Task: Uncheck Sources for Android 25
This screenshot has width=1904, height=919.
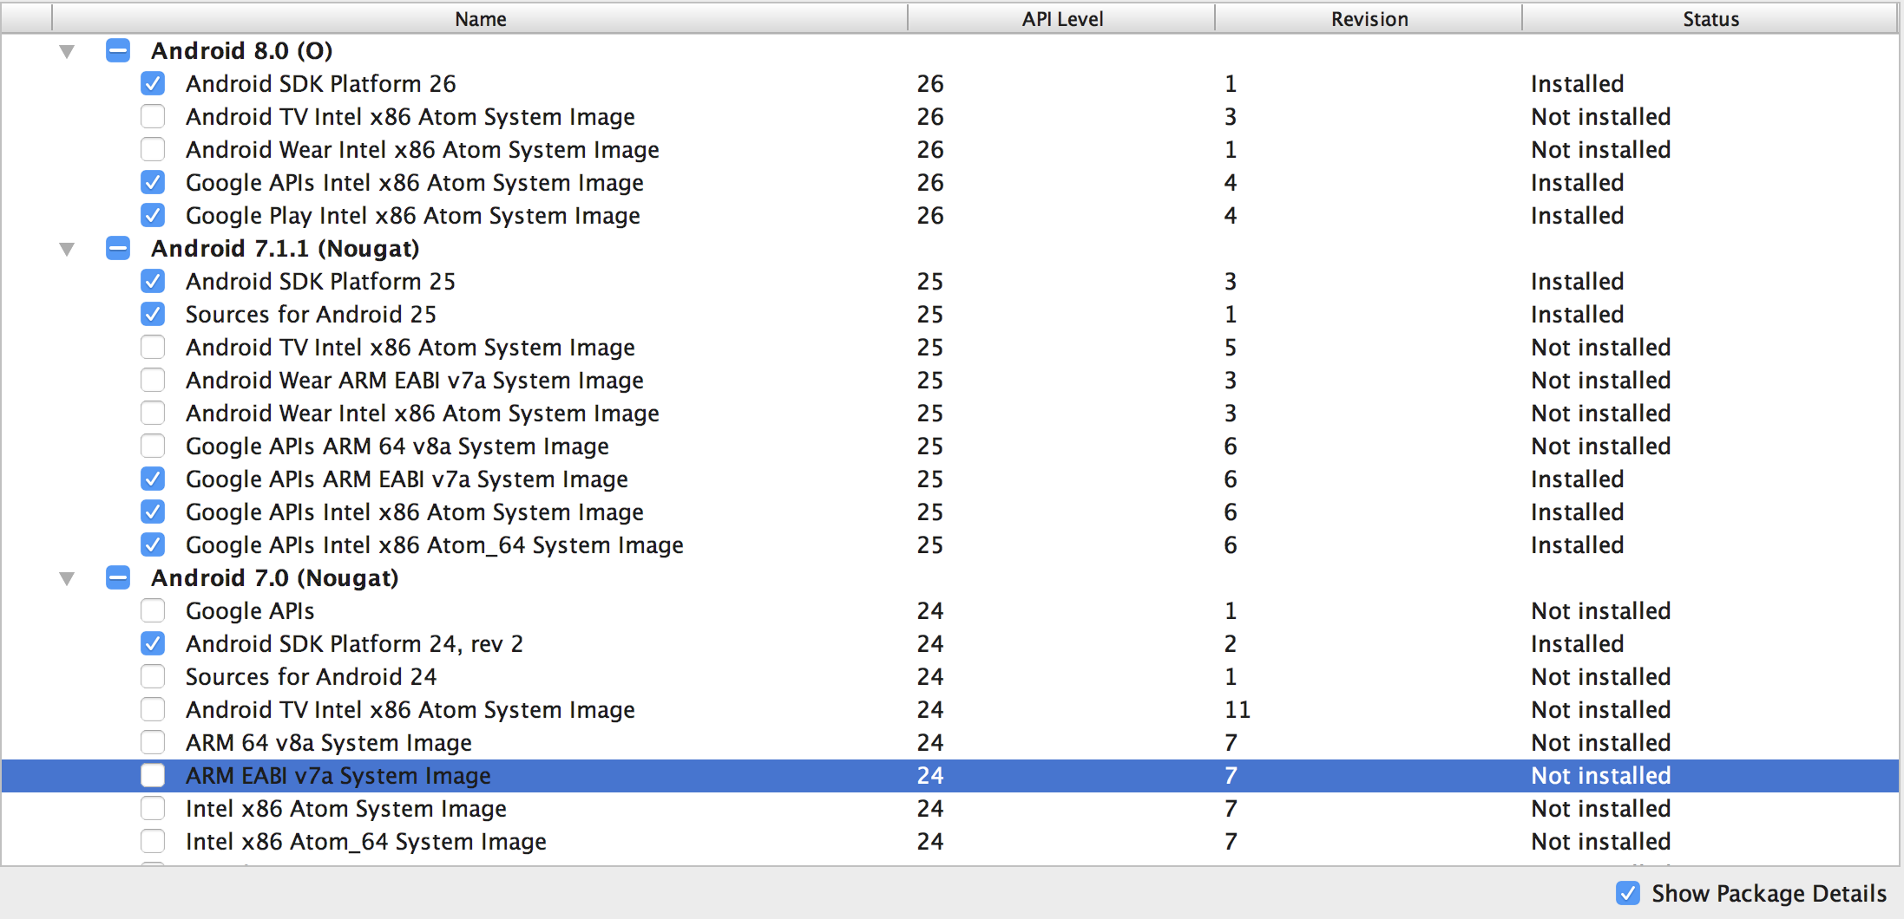Action: (x=153, y=314)
